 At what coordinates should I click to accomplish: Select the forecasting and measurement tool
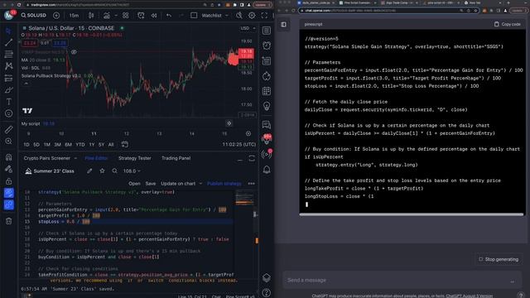pyautogui.click(x=9, y=78)
